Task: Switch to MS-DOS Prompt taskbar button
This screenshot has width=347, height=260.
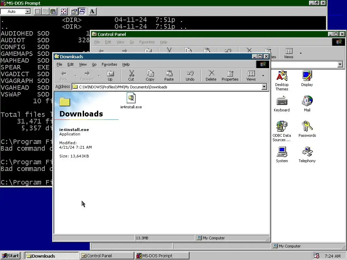Action: coord(162,256)
